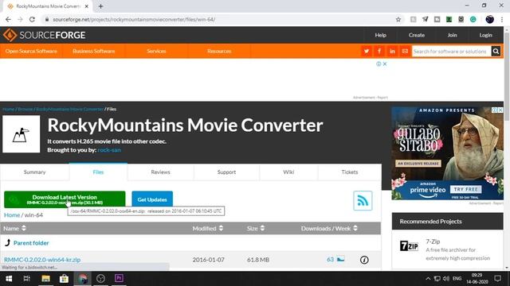The image size is (510, 286).
Task: Close the RockyMountains browser tab
Action: pyautogui.click(x=87, y=6)
